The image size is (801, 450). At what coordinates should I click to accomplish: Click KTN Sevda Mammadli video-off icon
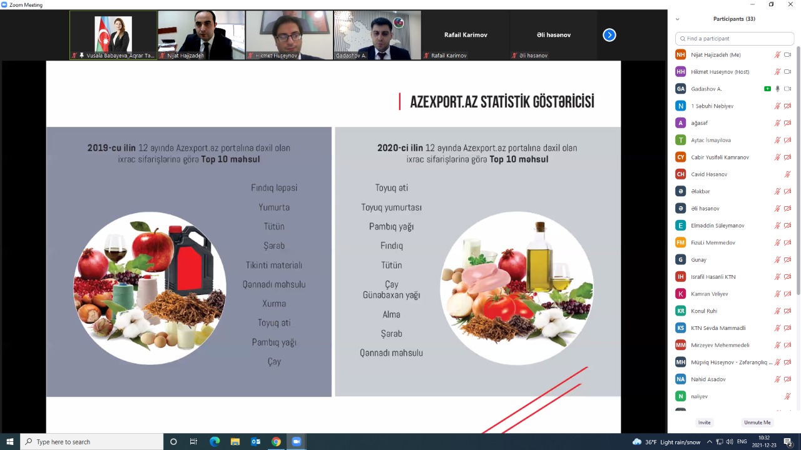click(x=788, y=328)
